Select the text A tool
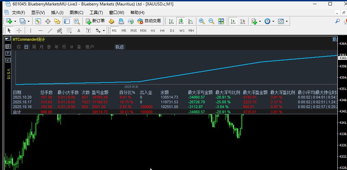 79,30
